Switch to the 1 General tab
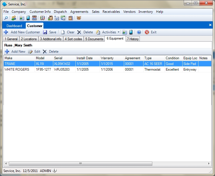 click(x=11, y=39)
